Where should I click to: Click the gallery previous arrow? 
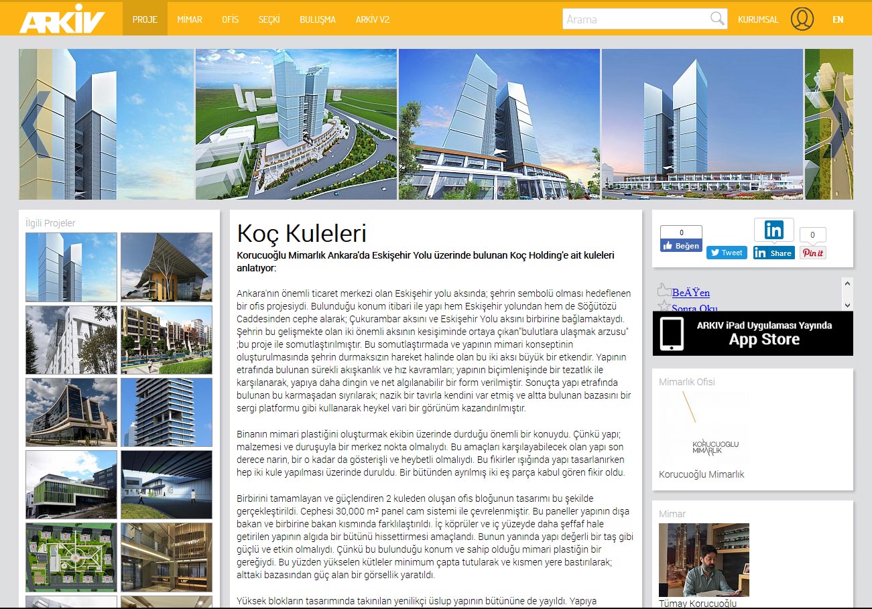(x=35, y=124)
